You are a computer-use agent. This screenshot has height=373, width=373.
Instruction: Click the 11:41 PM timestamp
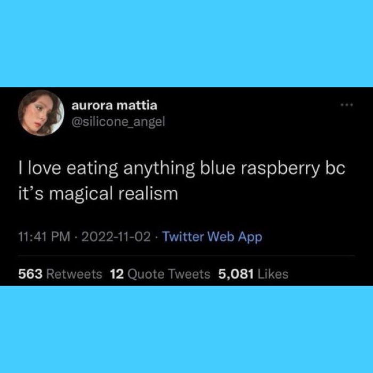click(44, 237)
